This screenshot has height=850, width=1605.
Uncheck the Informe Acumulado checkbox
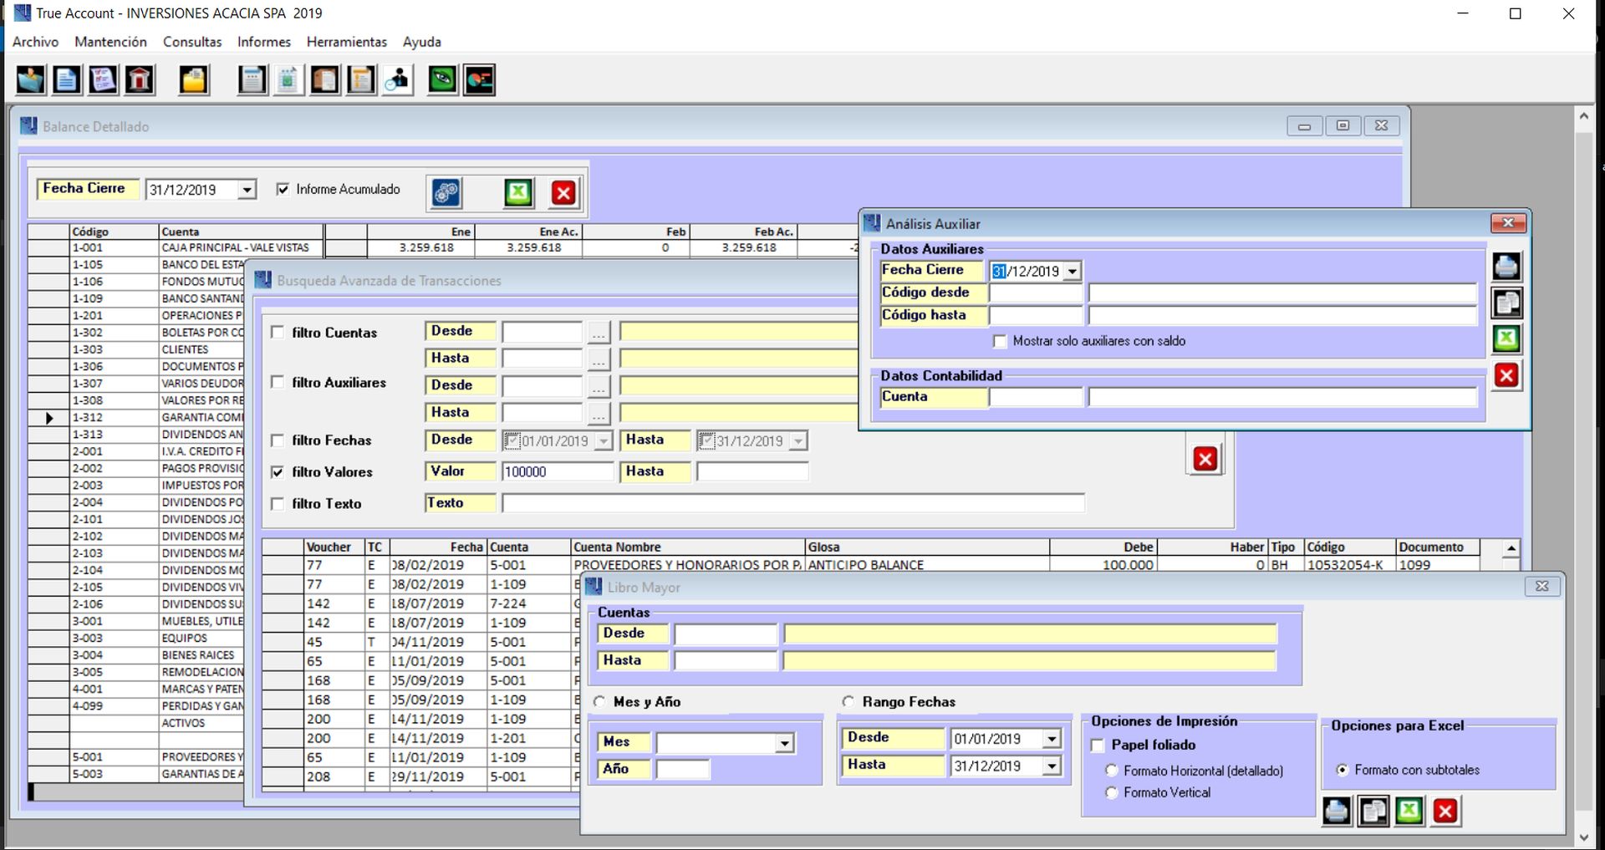[x=283, y=190]
